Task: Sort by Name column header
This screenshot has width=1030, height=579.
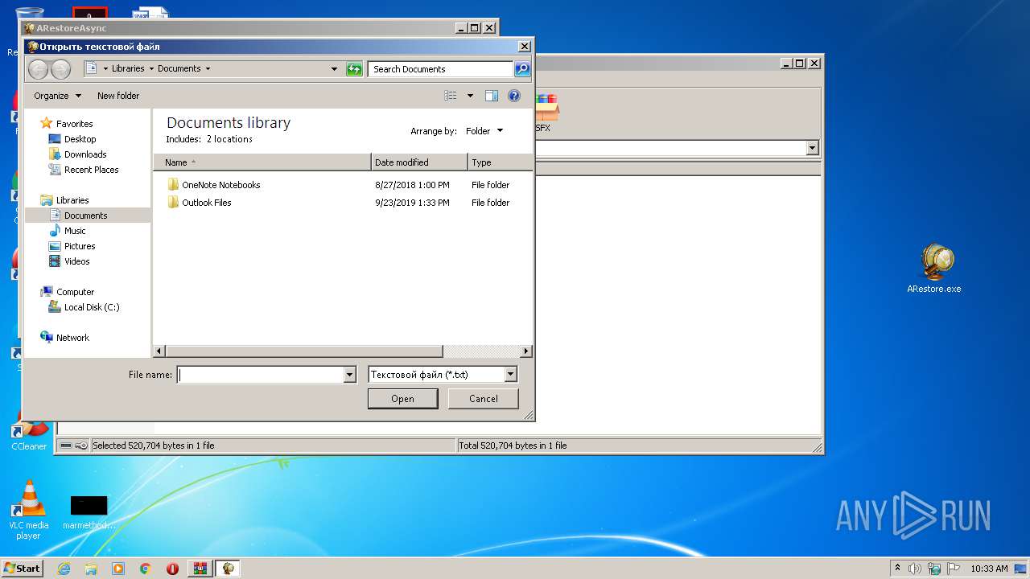Action: point(262,162)
